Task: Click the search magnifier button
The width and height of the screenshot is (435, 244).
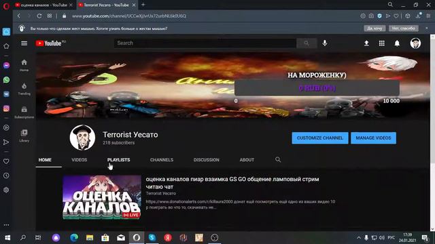Action: 307,43
